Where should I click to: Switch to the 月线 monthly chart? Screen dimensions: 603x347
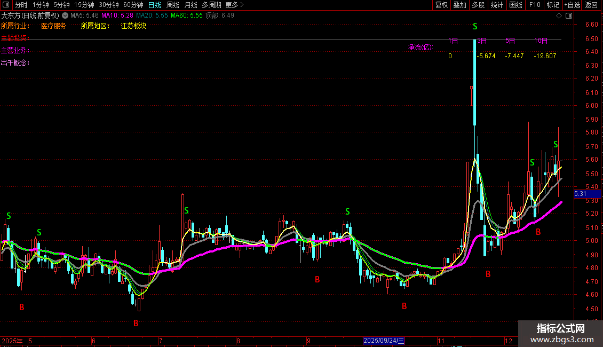[191, 5]
